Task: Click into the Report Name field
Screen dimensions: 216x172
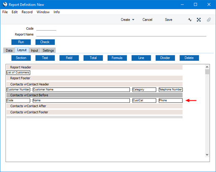Action: click(121, 34)
